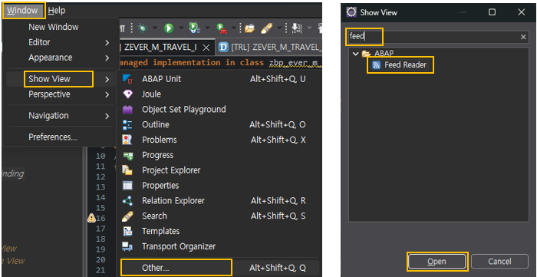
Task: Select Feed Reader in the view list
Action: (400, 64)
